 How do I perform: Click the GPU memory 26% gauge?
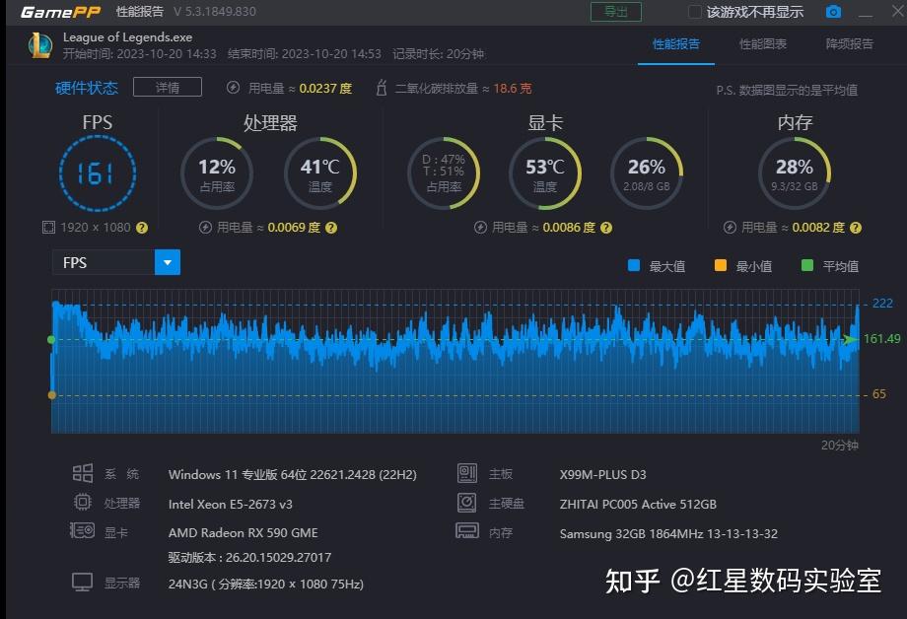[647, 173]
